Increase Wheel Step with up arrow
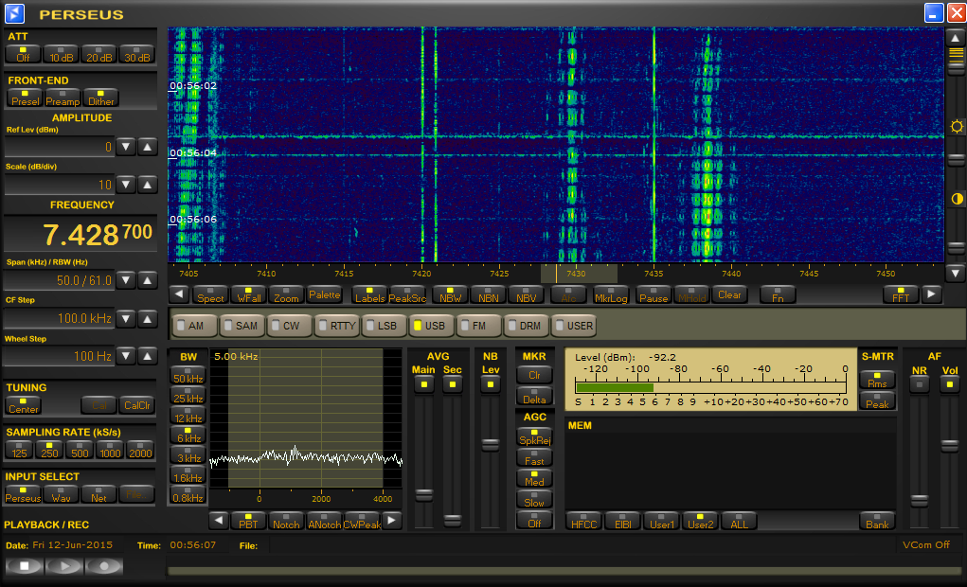967x587 pixels. [x=148, y=356]
